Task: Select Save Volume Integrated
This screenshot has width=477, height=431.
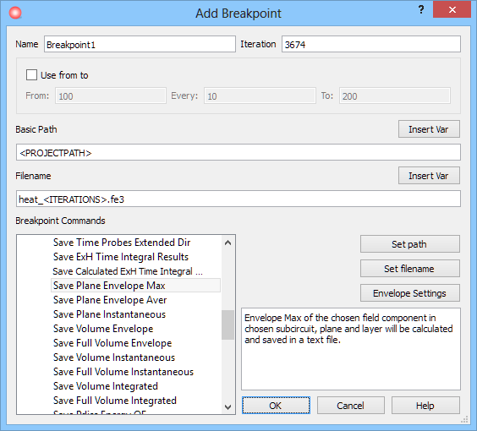Action: coord(106,386)
